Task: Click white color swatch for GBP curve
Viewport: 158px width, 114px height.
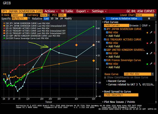Action: (147, 53)
